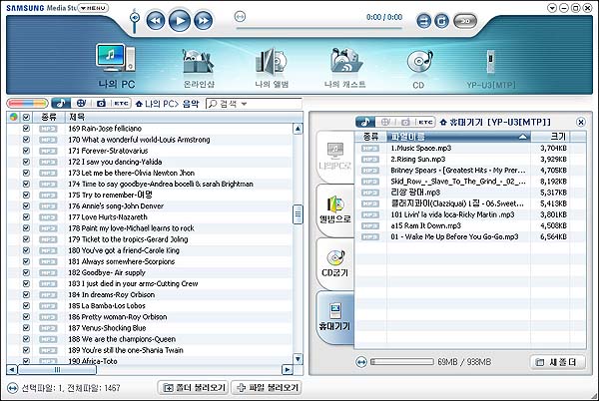Click the 3D sound effect button
The width and height of the screenshot is (599, 401).
pyautogui.click(x=465, y=21)
